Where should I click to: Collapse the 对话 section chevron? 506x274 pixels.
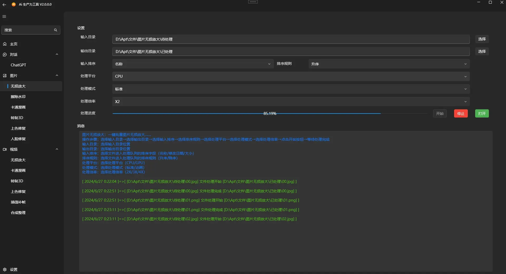(x=57, y=54)
